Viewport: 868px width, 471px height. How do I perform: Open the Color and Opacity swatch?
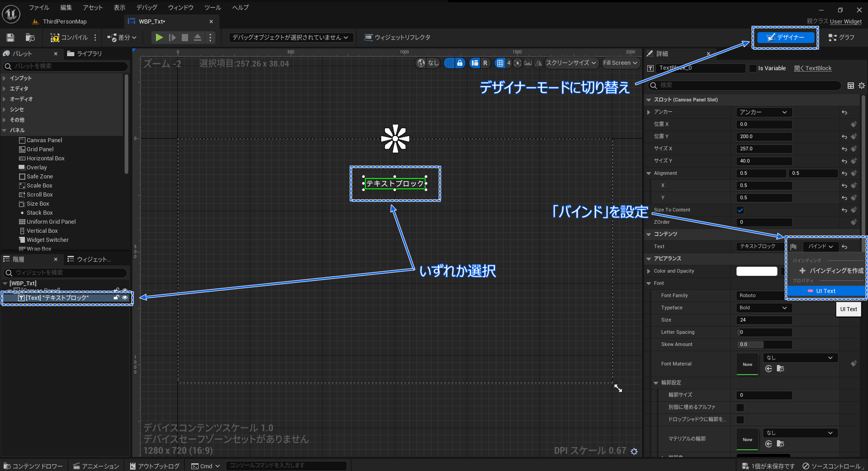tap(756, 271)
